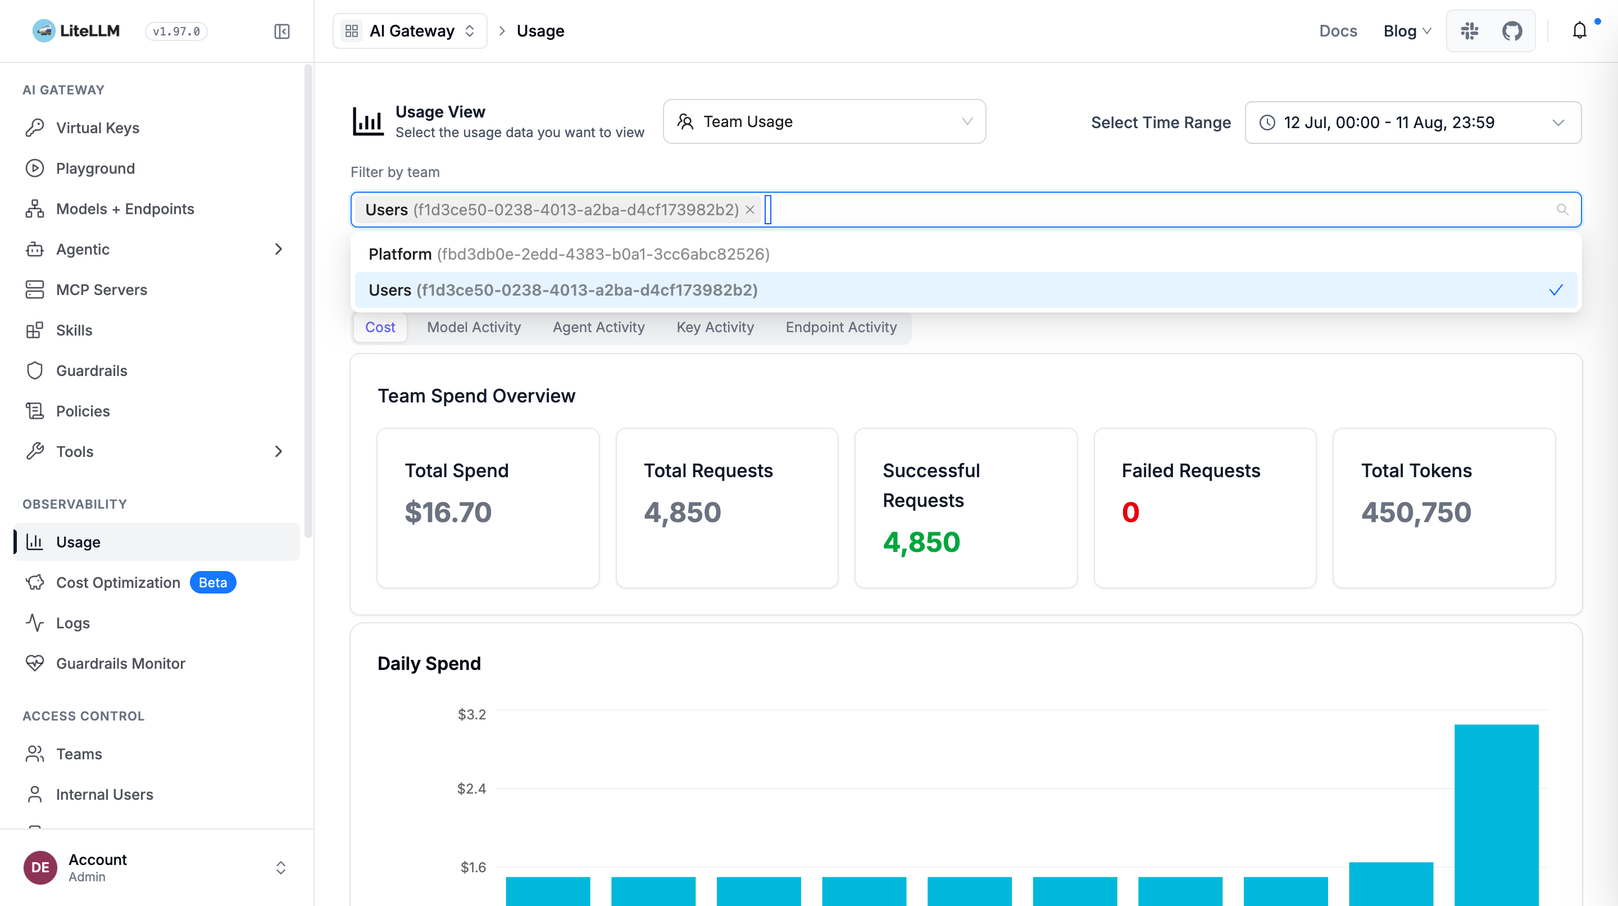Viewport: 1618px width, 906px height.
Task: Switch to the Key Activity tab
Action: pos(715,327)
